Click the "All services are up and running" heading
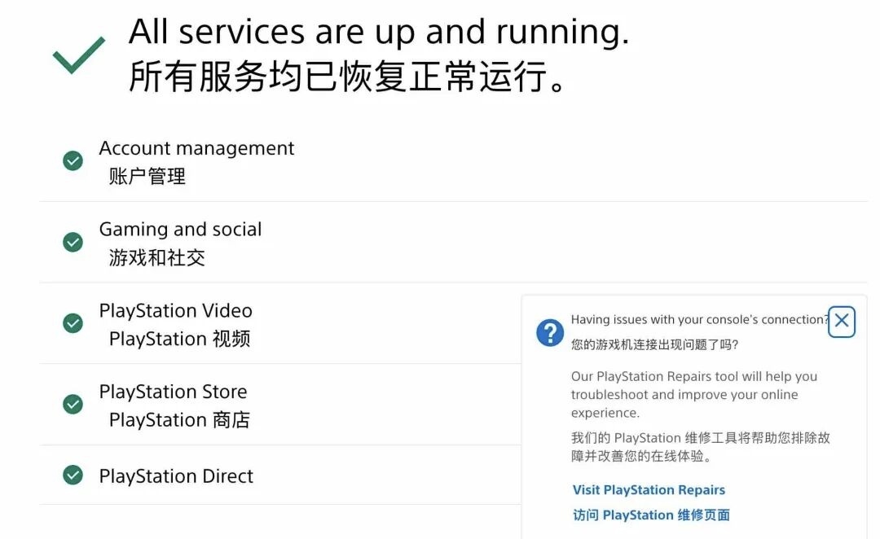 click(379, 32)
